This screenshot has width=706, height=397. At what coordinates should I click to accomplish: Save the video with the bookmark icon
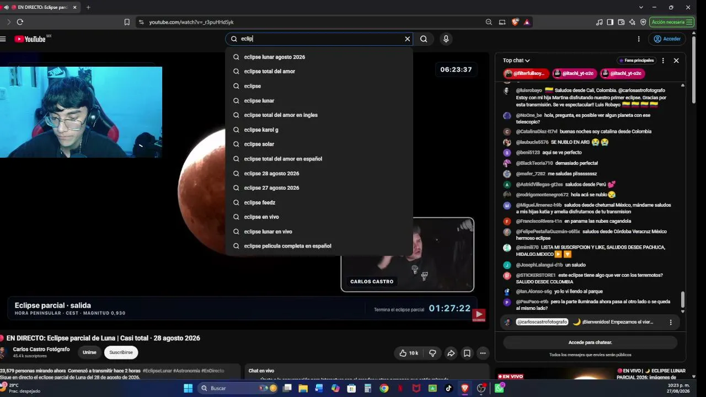pyautogui.click(x=467, y=353)
